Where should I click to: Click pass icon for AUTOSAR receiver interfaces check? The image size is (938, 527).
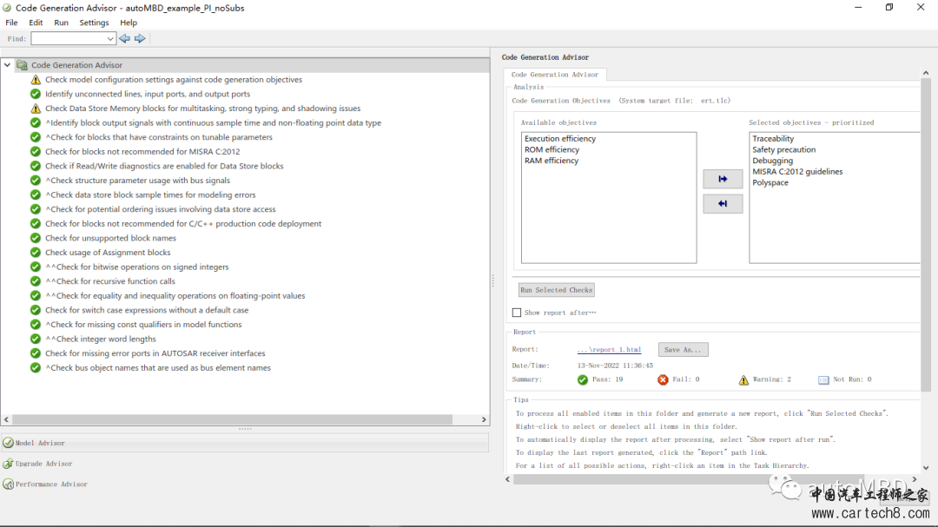pyautogui.click(x=36, y=353)
